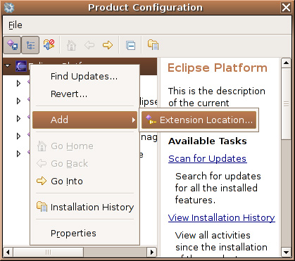The image size is (295, 261).
Task: Click the greyed Go Back menu entry
Action: [84, 163]
